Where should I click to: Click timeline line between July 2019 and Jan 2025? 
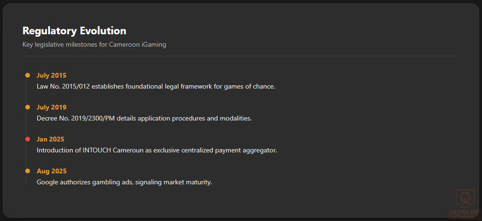tap(26, 123)
